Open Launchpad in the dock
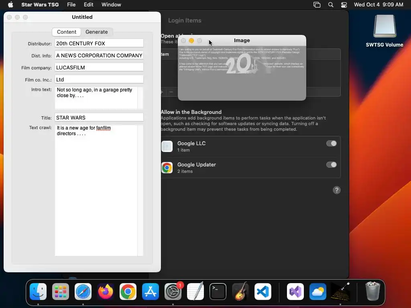 [x=61, y=292]
